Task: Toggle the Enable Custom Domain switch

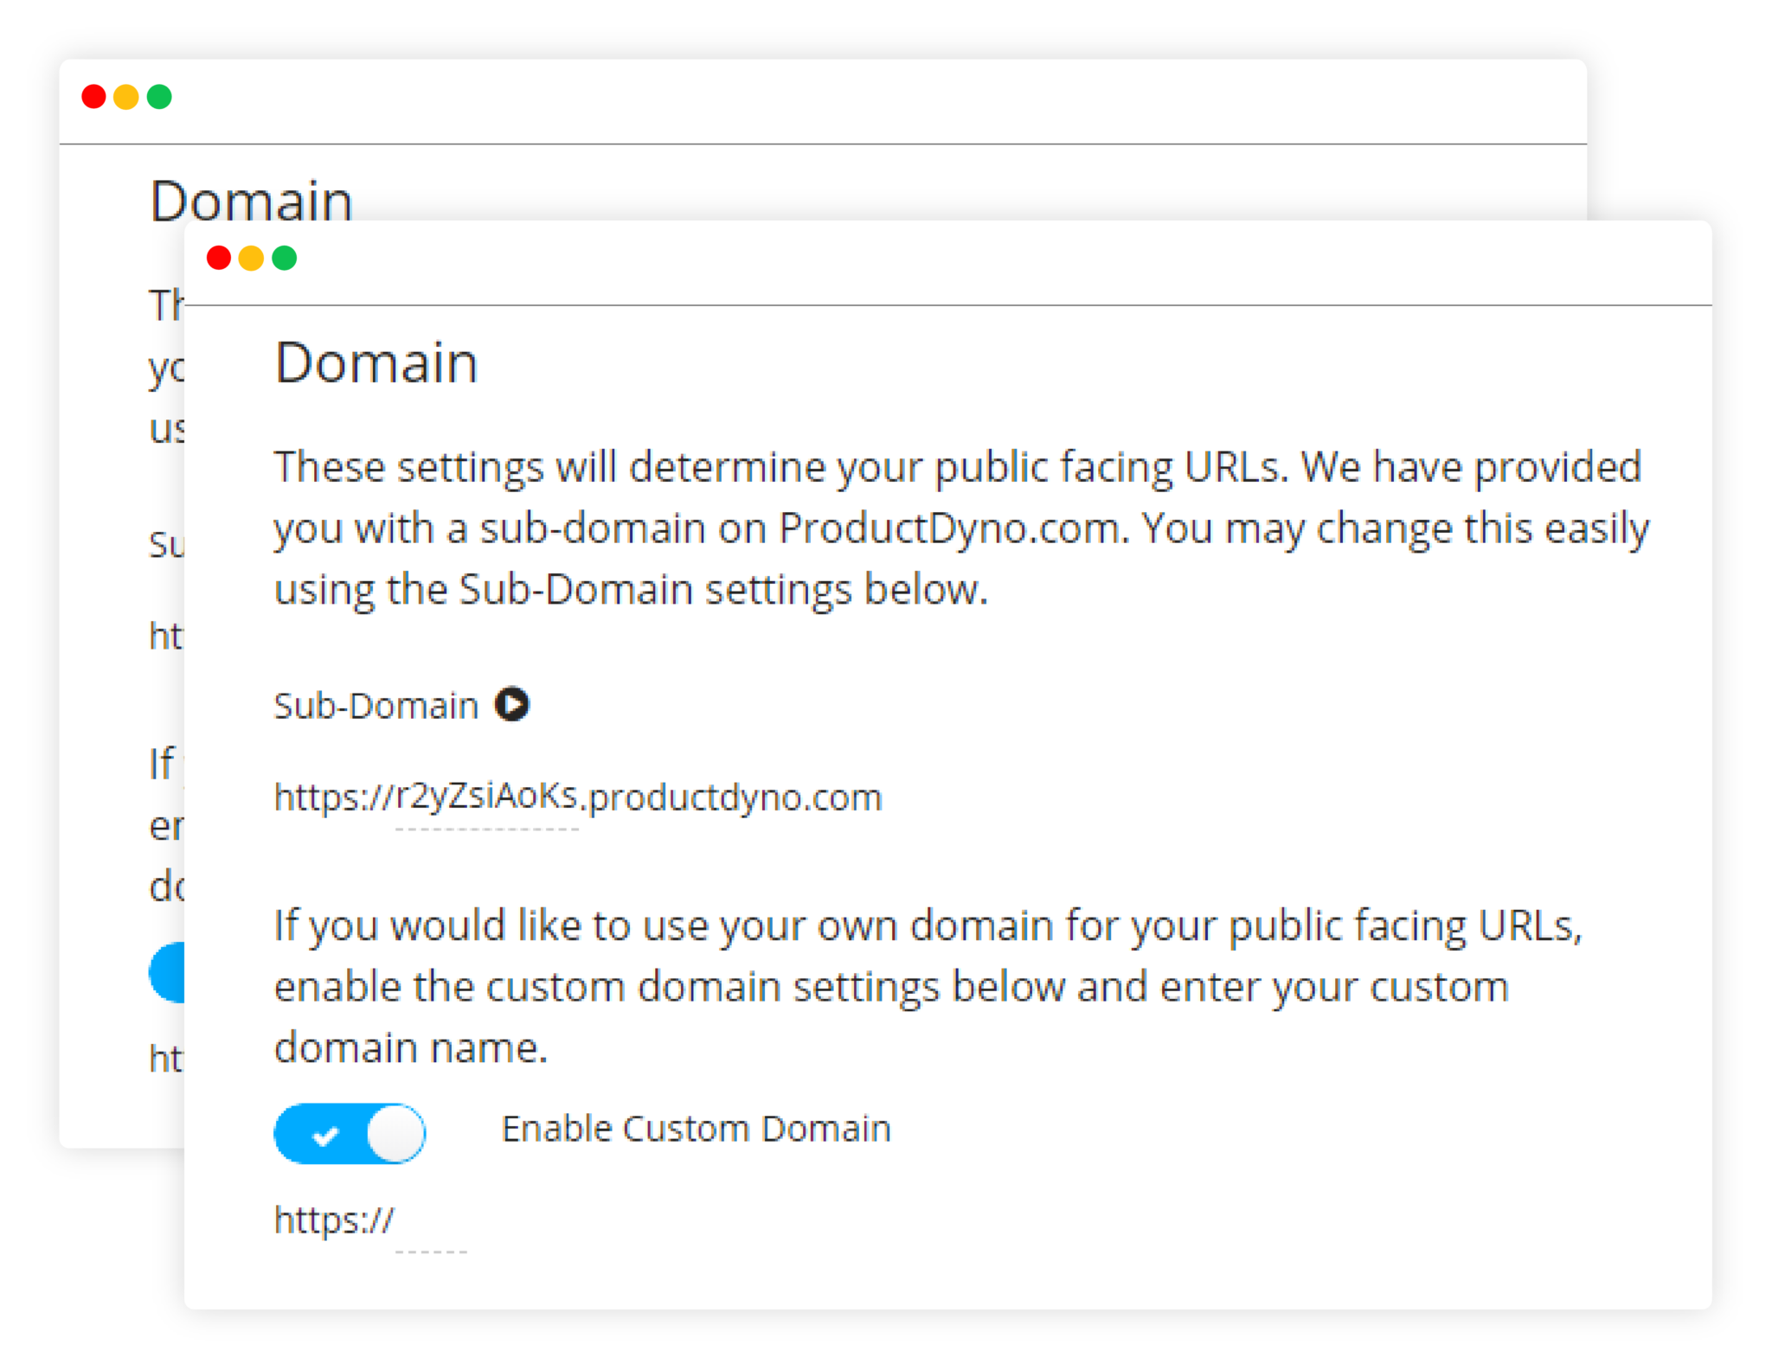Action: 350,1133
